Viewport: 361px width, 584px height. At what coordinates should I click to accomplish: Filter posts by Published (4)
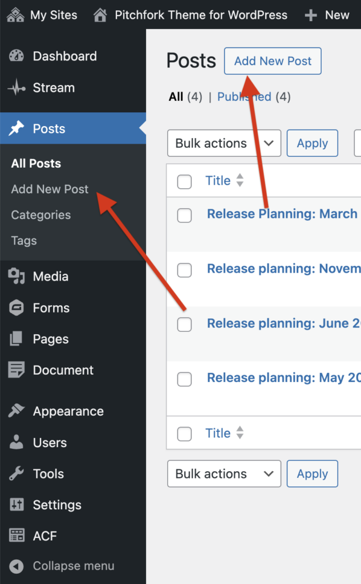pos(254,97)
